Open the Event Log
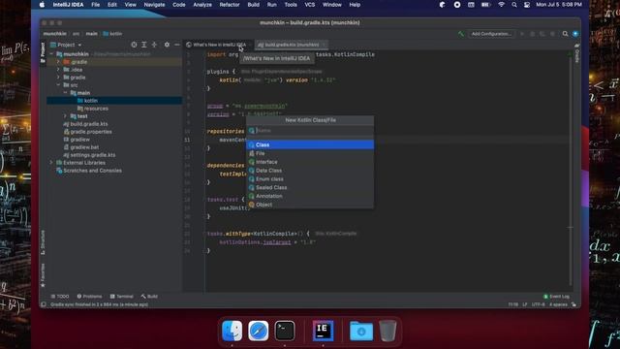Screen dimensions: 620x349 pyautogui.click(x=556, y=297)
